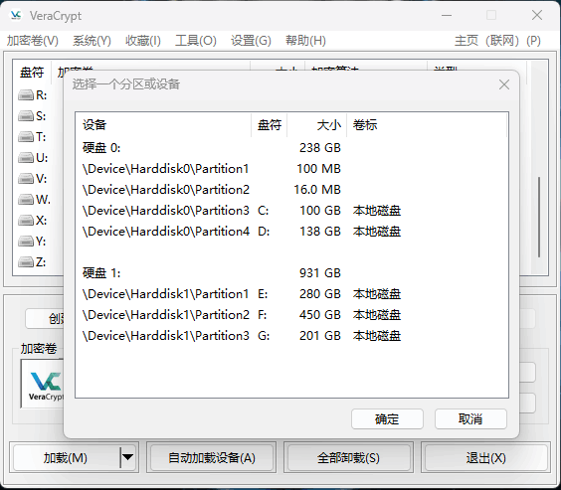Select drive S: slot icon in main window
Viewport: 561px width, 490px height.
pos(26,116)
